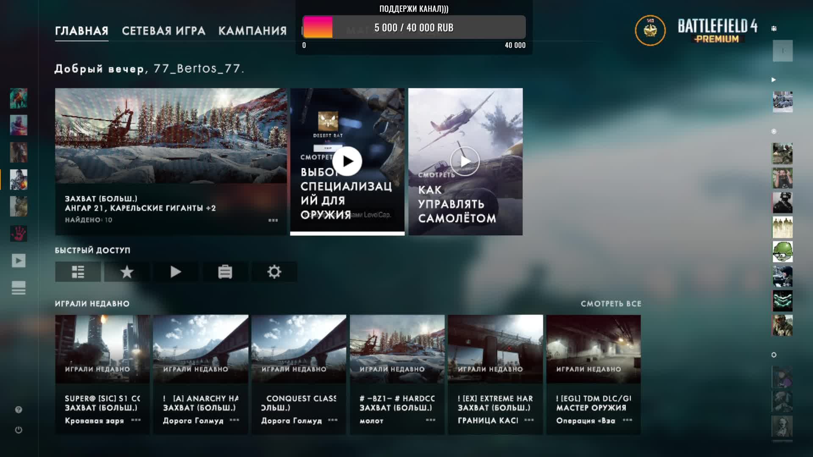Play the КАК УПРАВЛЯТЬ САМОЛЁТОМ video
Image resolution: width=813 pixels, height=457 pixels.
tap(465, 160)
